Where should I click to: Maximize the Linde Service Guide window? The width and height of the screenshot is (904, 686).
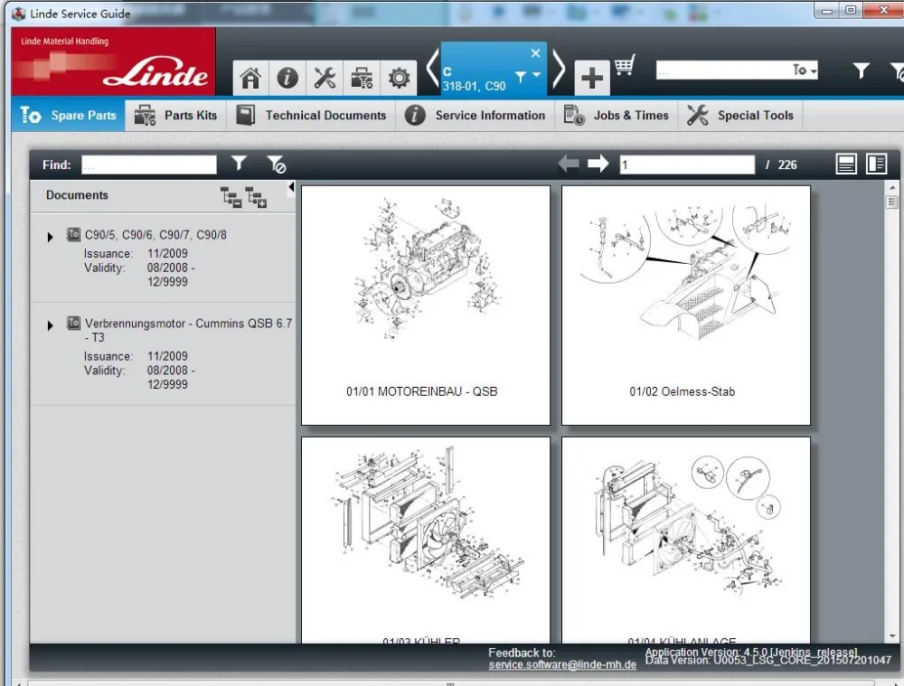coord(851,10)
